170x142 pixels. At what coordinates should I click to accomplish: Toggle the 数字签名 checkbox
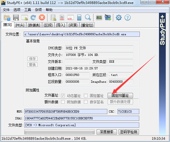[86, 102]
